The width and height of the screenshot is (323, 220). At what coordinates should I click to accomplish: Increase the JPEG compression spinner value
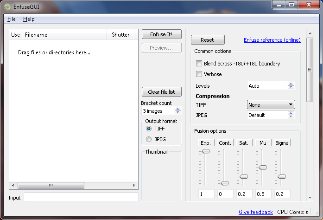pos(291,113)
